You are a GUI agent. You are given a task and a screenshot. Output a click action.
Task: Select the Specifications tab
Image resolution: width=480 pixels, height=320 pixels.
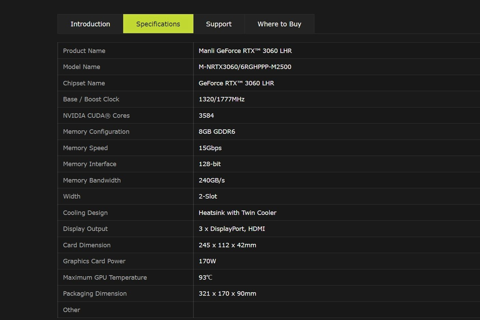158,24
